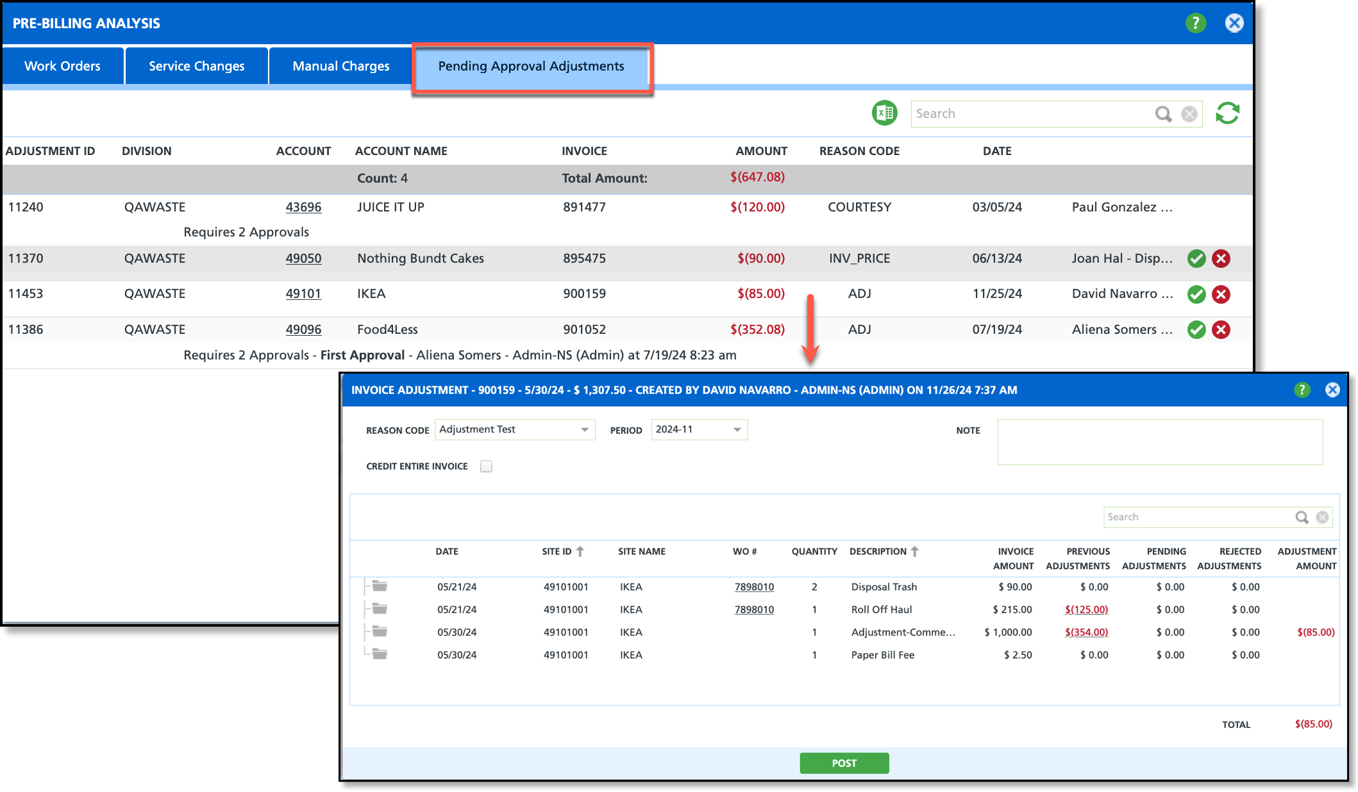Image resolution: width=1358 pixels, height=792 pixels.
Task: Click the green refresh icon
Action: [x=1227, y=113]
